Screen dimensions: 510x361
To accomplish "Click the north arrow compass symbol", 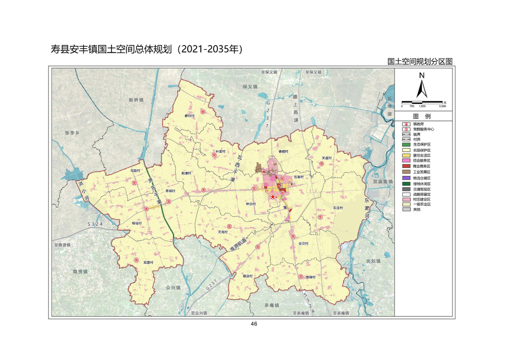I will (x=422, y=85).
